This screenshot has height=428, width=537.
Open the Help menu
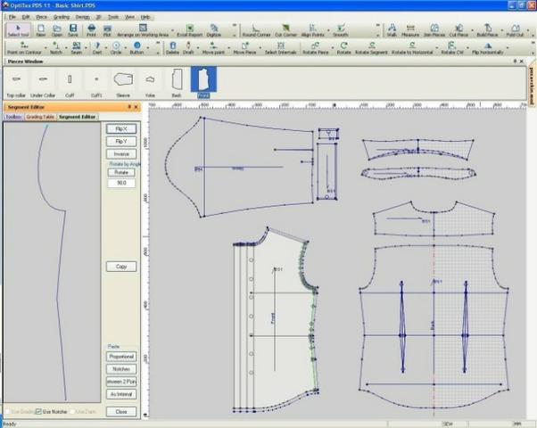coord(145,17)
